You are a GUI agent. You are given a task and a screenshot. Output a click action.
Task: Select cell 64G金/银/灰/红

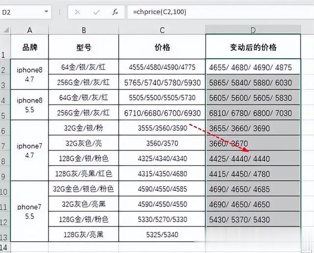84,97
